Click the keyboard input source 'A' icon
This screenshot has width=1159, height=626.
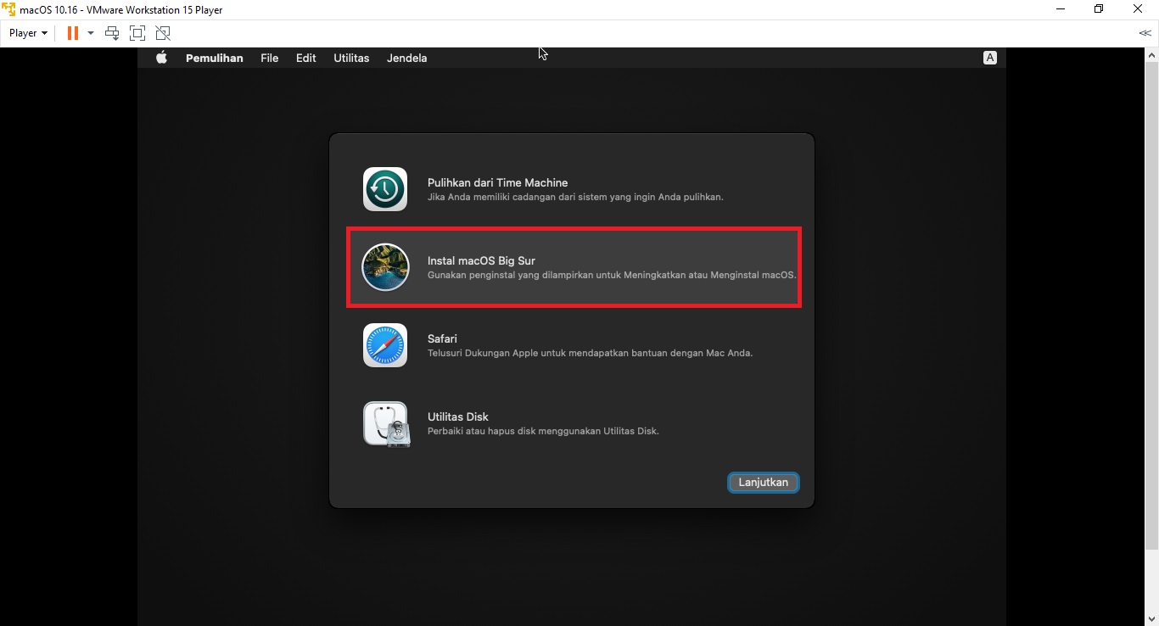[x=989, y=58]
